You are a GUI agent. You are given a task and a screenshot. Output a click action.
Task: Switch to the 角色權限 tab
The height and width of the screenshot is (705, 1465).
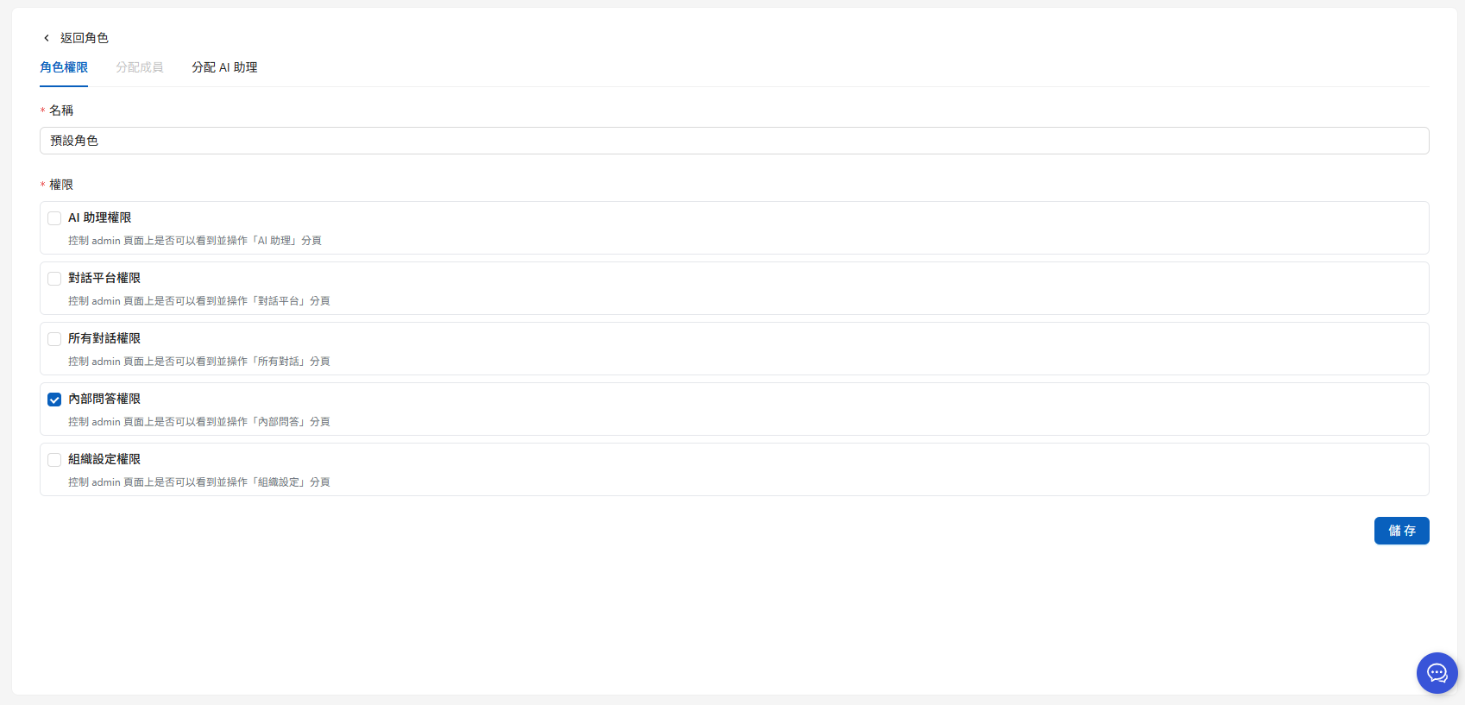64,67
